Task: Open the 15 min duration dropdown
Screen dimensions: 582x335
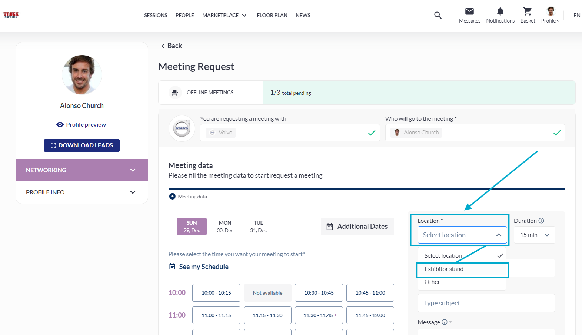Action: [534, 235]
